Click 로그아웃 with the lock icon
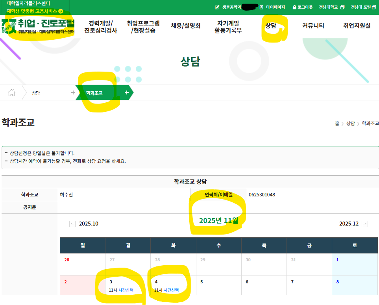This screenshot has width=379, height=305. point(302,7)
